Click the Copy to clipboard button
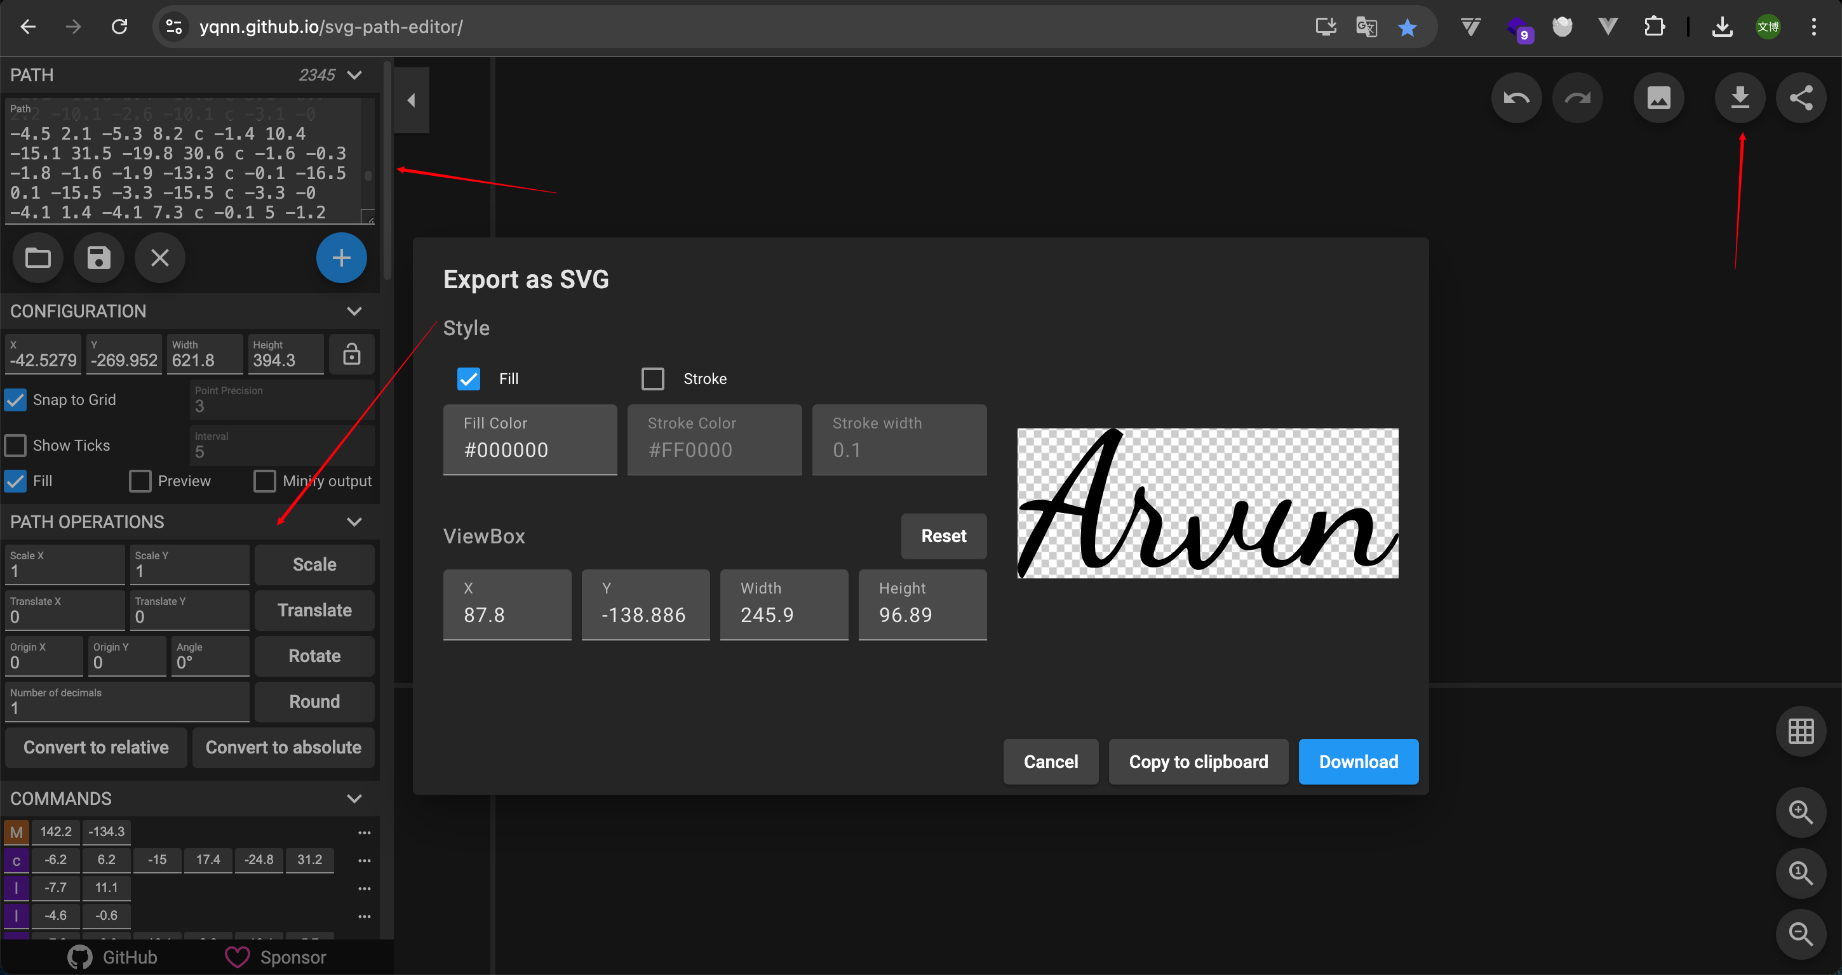The image size is (1842, 975). pyautogui.click(x=1198, y=762)
